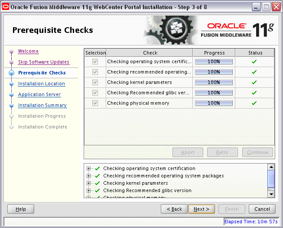
Task: Click progress bar for physical memory check
Action: click(214, 103)
